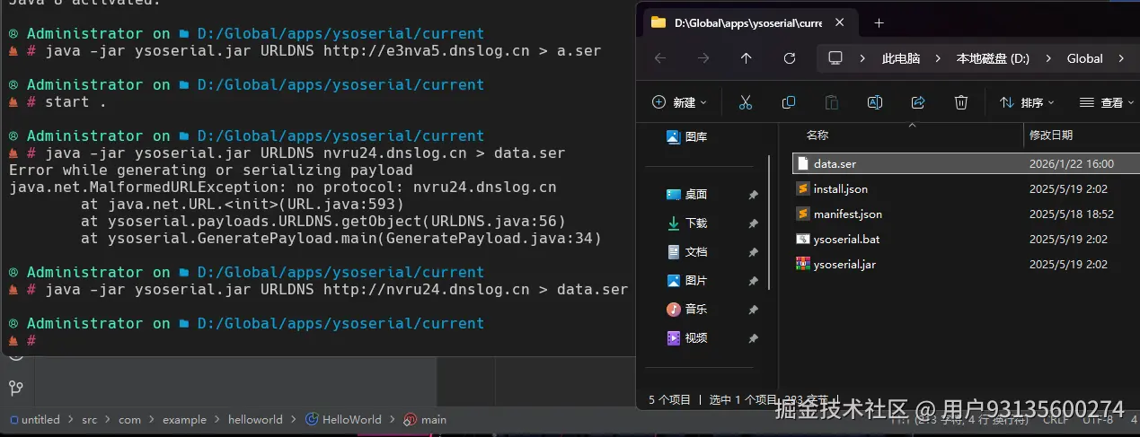Open 桌面 folder in navigation pane
Viewport: 1140px width, 437px height.
click(x=687, y=195)
